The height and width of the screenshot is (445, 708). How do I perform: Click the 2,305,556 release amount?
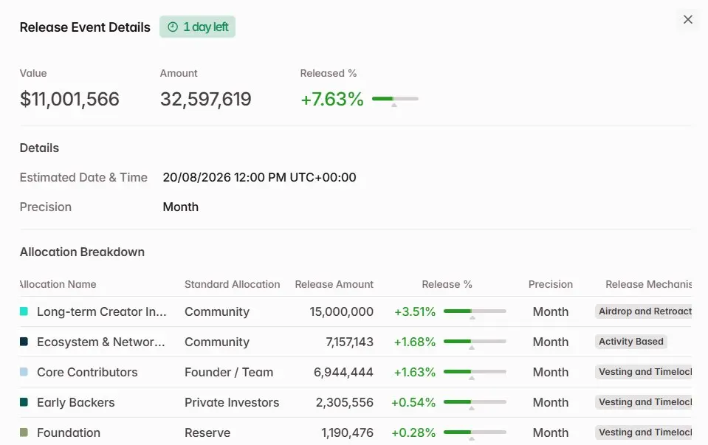[x=345, y=402]
